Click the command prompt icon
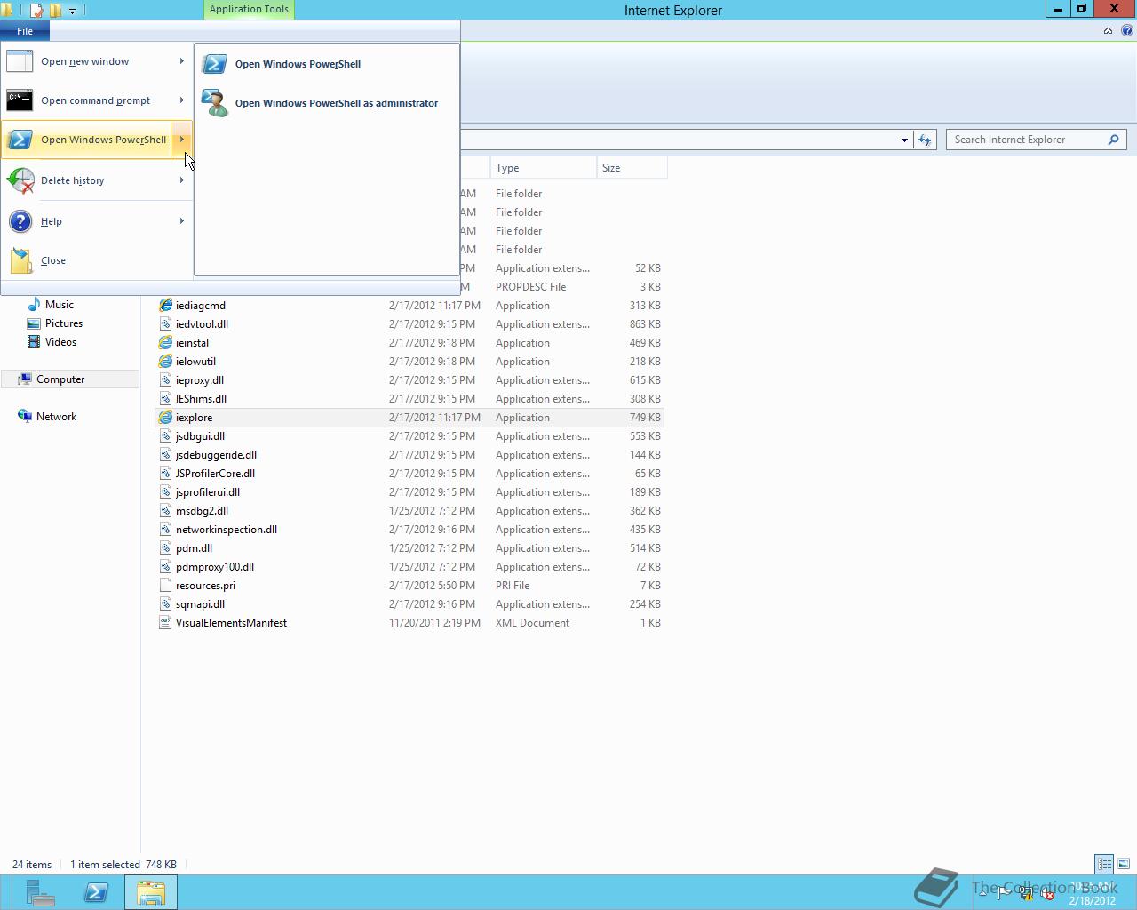 pyautogui.click(x=20, y=100)
